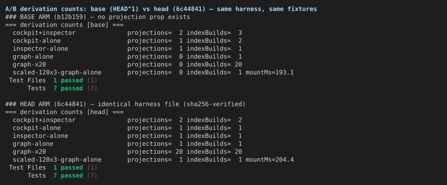The width and height of the screenshot is (447, 185).
Task: Click the derivation counts [head] header
Action: (x=64, y=112)
